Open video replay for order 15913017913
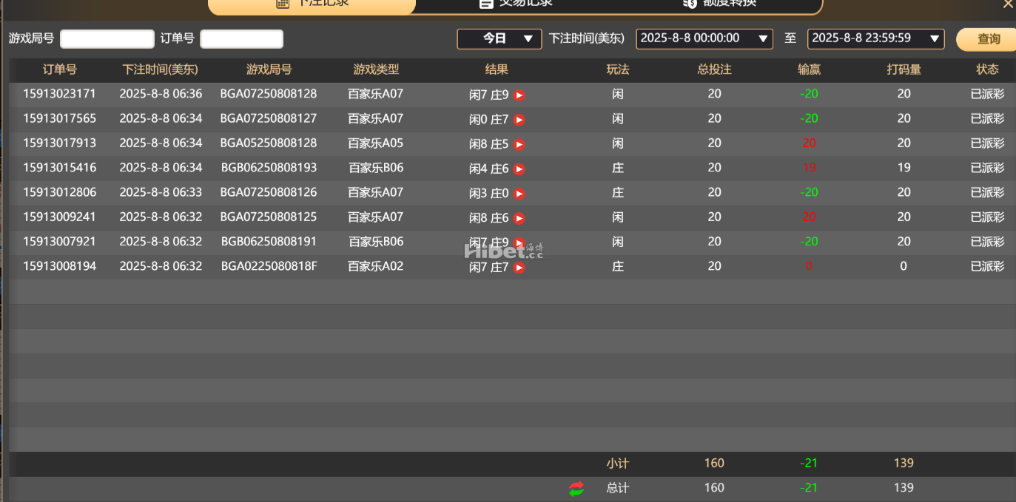This screenshot has height=502, width=1016. pos(519,144)
